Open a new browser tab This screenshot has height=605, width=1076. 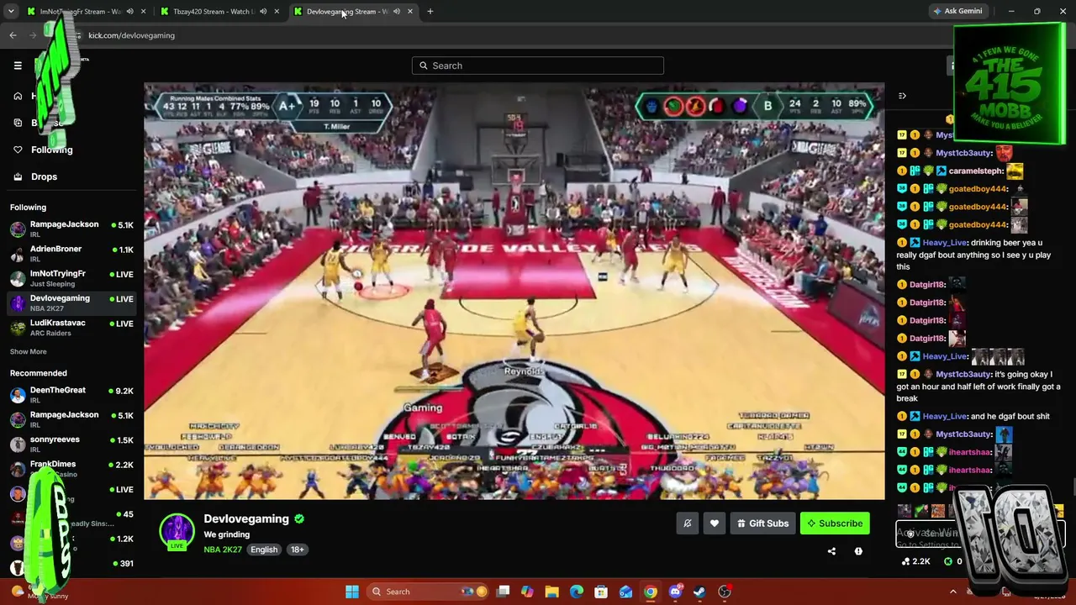[430, 12]
